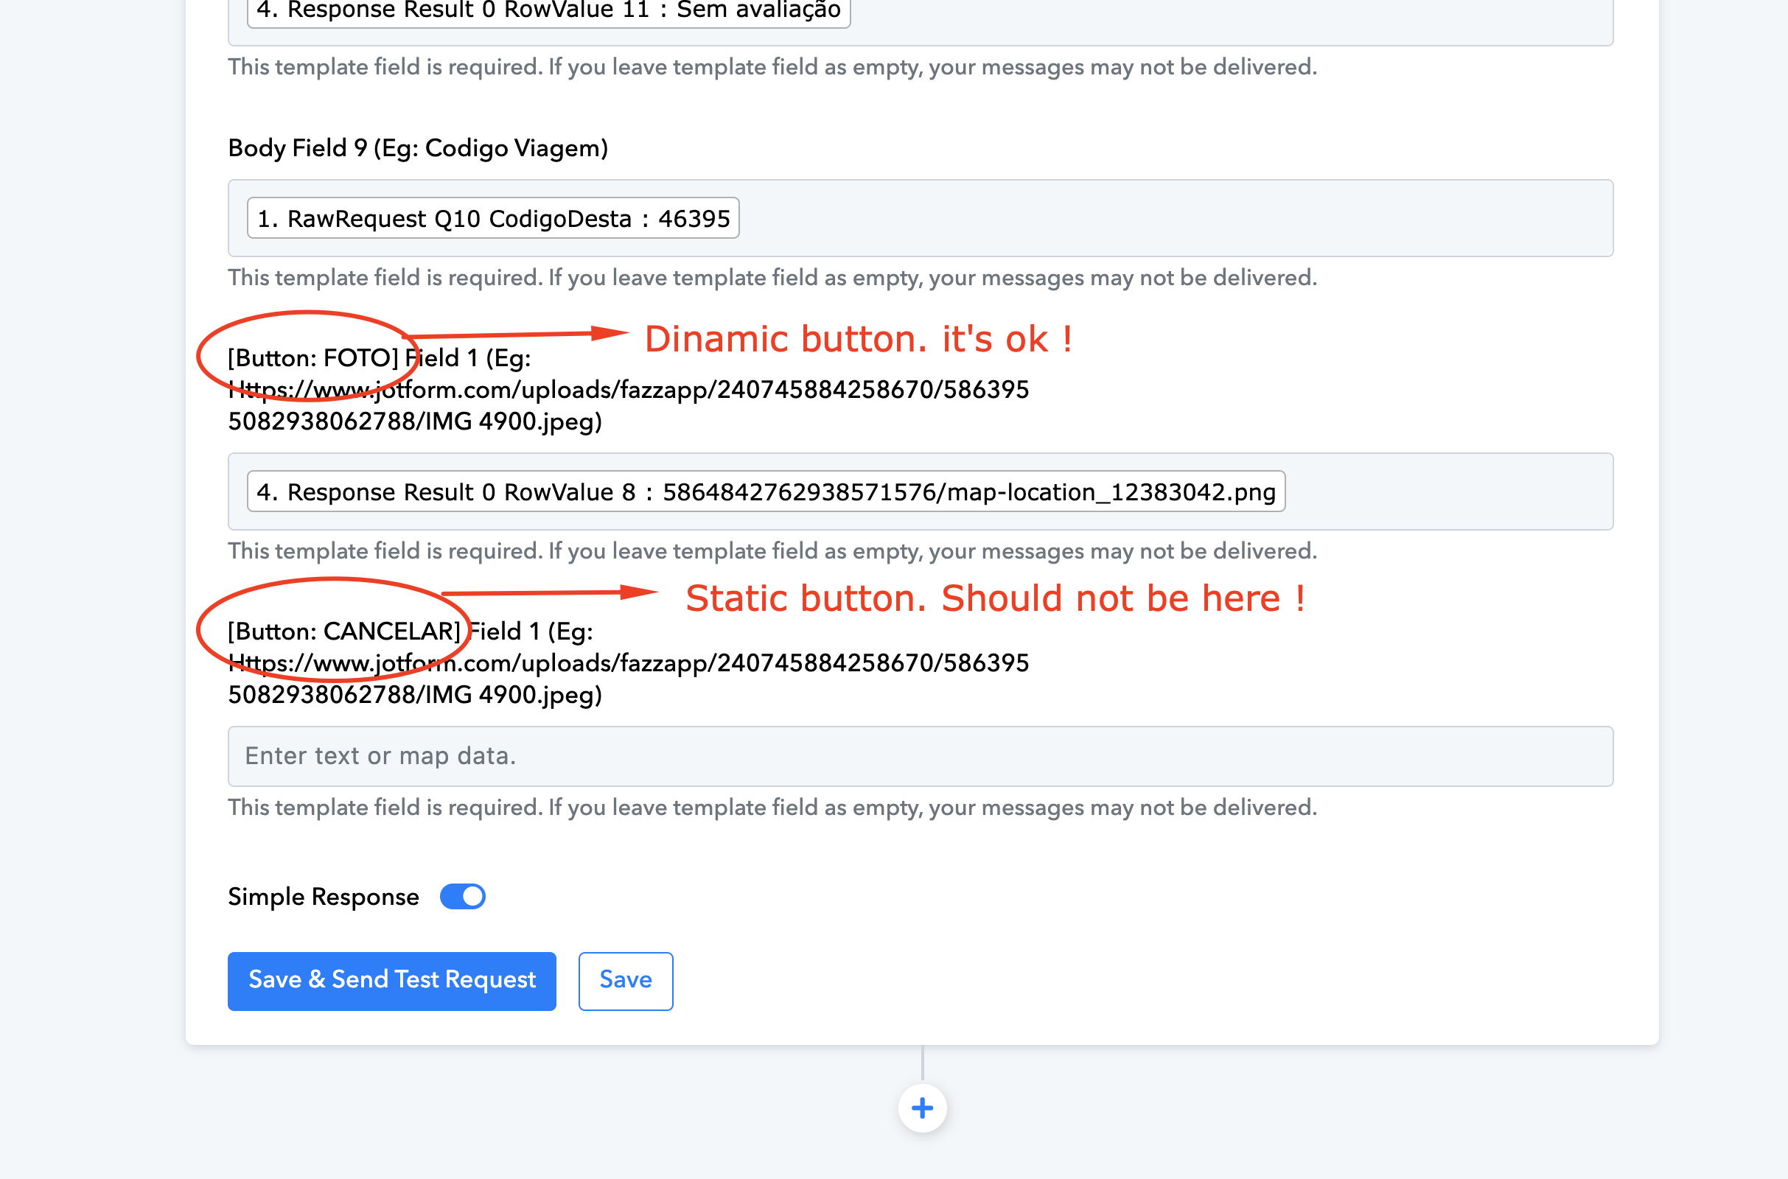Select the RawRequest Q10 CodigoDesta tag
The height and width of the screenshot is (1179, 1788).
[493, 219]
